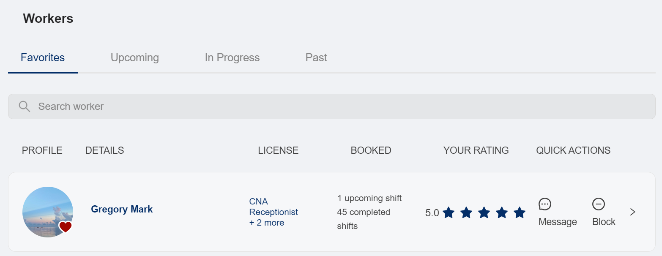Open Gregory Mark's profile link
This screenshot has height=256, width=662.
(x=122, y=209)
